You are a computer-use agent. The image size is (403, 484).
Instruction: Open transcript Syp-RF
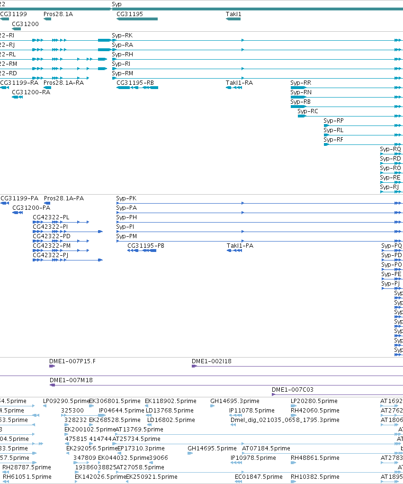click(333, 140)
